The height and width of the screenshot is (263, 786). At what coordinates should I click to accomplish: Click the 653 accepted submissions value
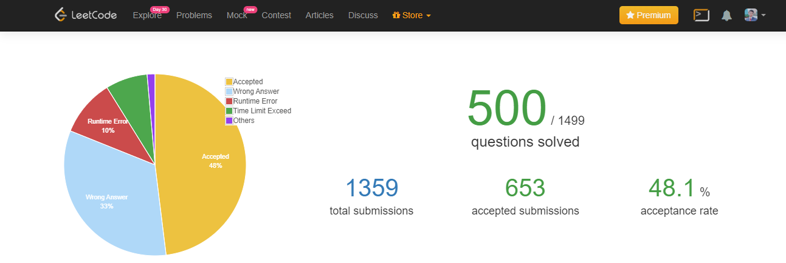tap(525, 188)
